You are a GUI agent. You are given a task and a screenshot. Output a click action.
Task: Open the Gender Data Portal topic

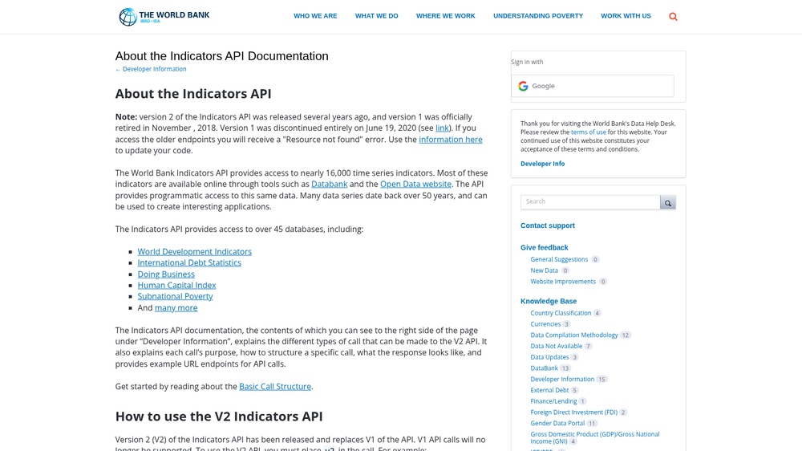[x=557, y=424]
